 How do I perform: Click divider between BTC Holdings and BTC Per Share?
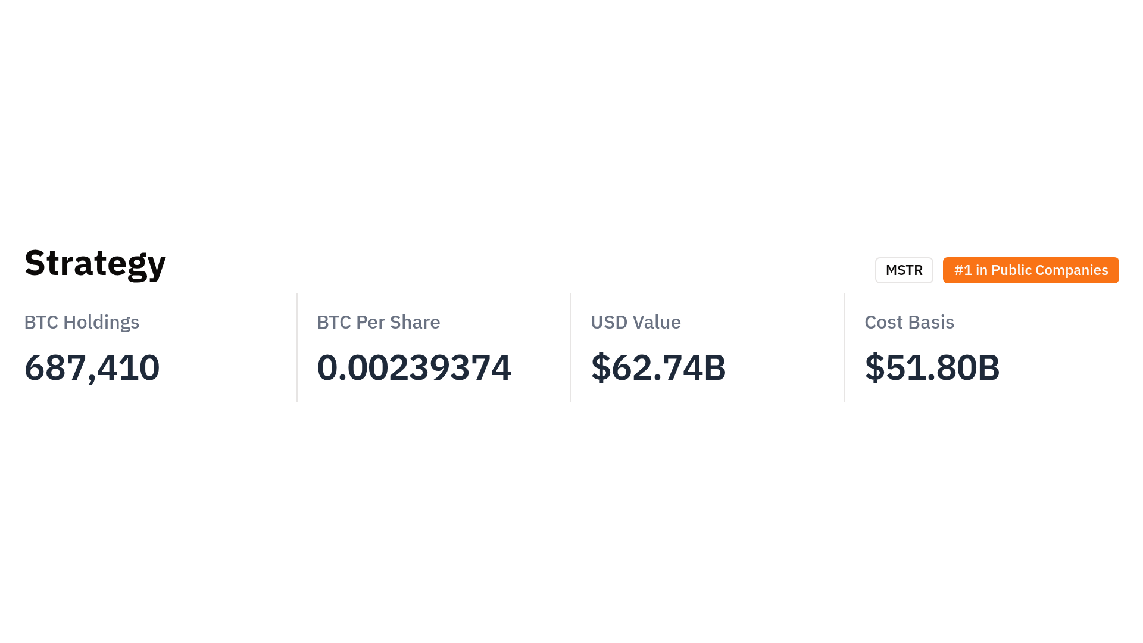297,348
